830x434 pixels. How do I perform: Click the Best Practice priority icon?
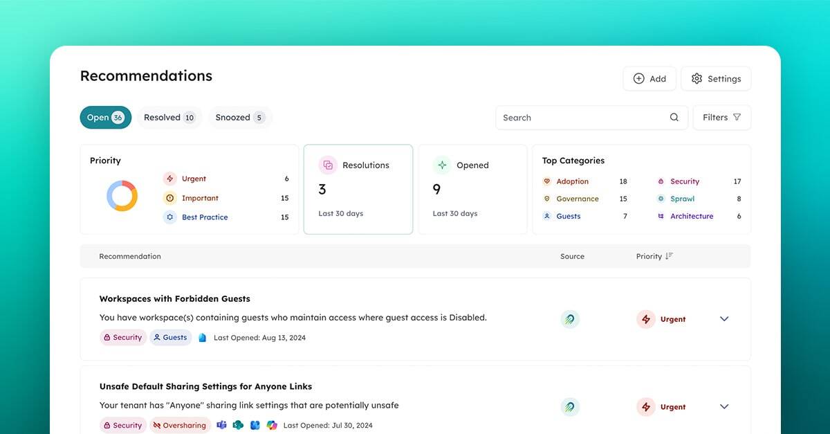(170, 217)
